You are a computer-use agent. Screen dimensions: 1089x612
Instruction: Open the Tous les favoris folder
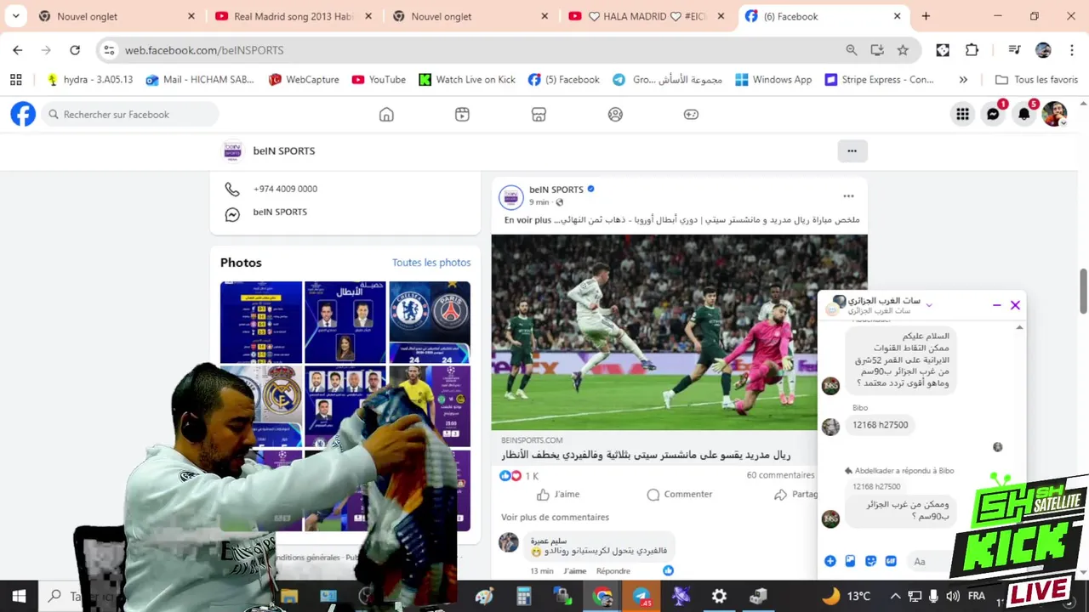click(x=1036, y=79)
